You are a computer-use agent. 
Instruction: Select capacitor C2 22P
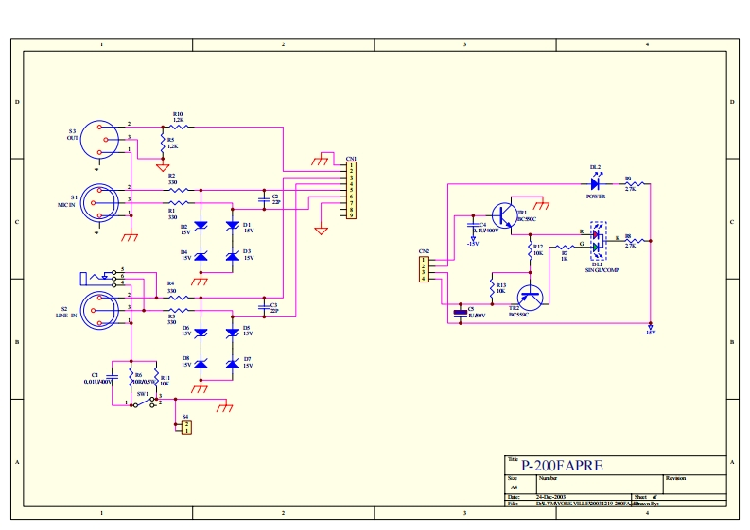click(x=264, y=198)
